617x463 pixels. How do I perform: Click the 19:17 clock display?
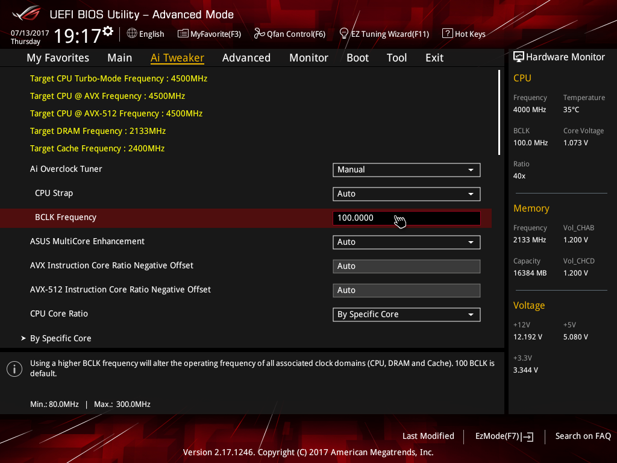(77, 36)
